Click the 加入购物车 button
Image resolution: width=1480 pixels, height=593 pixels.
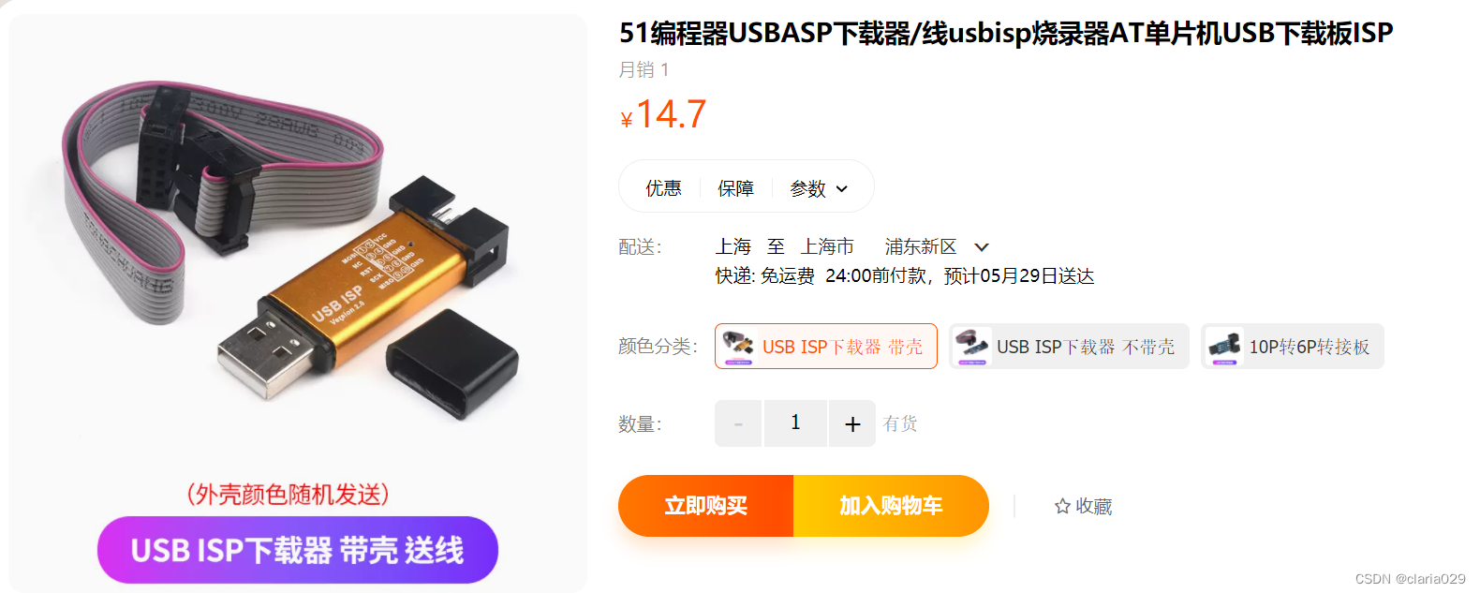[891, 506]
